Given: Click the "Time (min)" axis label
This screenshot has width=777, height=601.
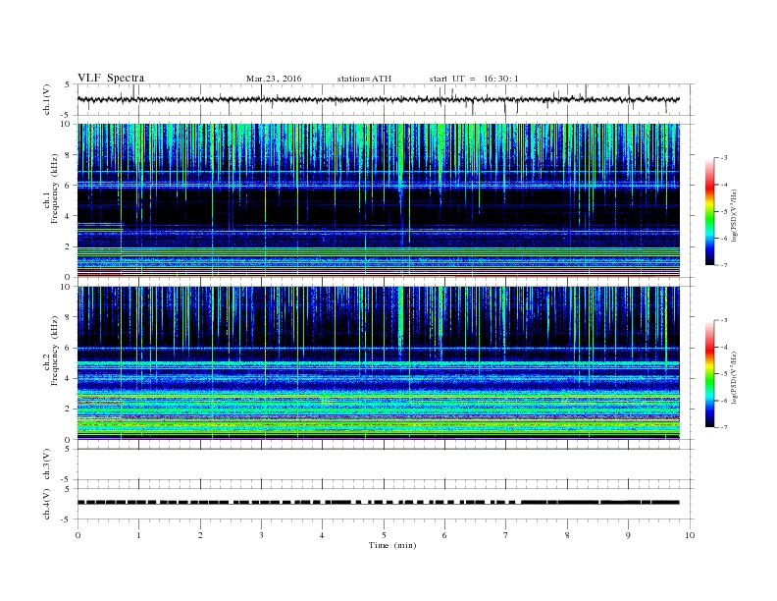Looking at the screenshot, I should 392,545.
